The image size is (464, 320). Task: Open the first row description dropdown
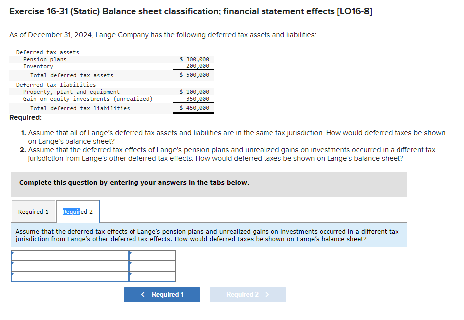[x=69, y=255]
